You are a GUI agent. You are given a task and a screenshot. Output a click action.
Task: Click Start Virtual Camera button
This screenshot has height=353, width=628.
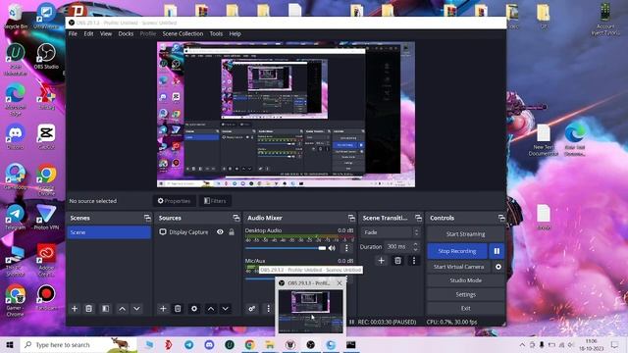pos(459,267)
